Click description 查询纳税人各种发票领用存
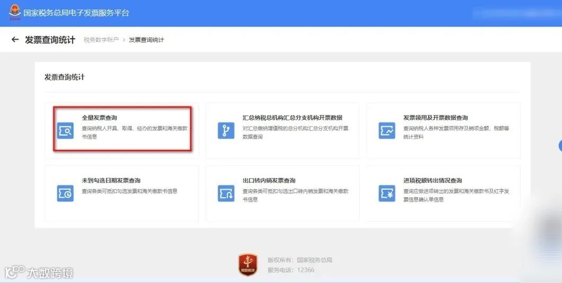This screenshot has width=562, height=283. point(456,132)
